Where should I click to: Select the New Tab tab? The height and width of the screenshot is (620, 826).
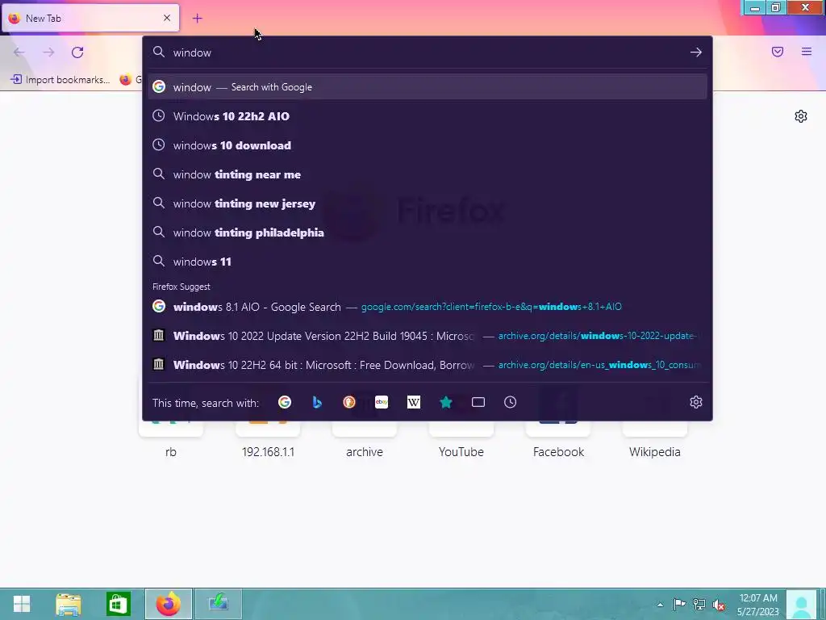(90, 18)
